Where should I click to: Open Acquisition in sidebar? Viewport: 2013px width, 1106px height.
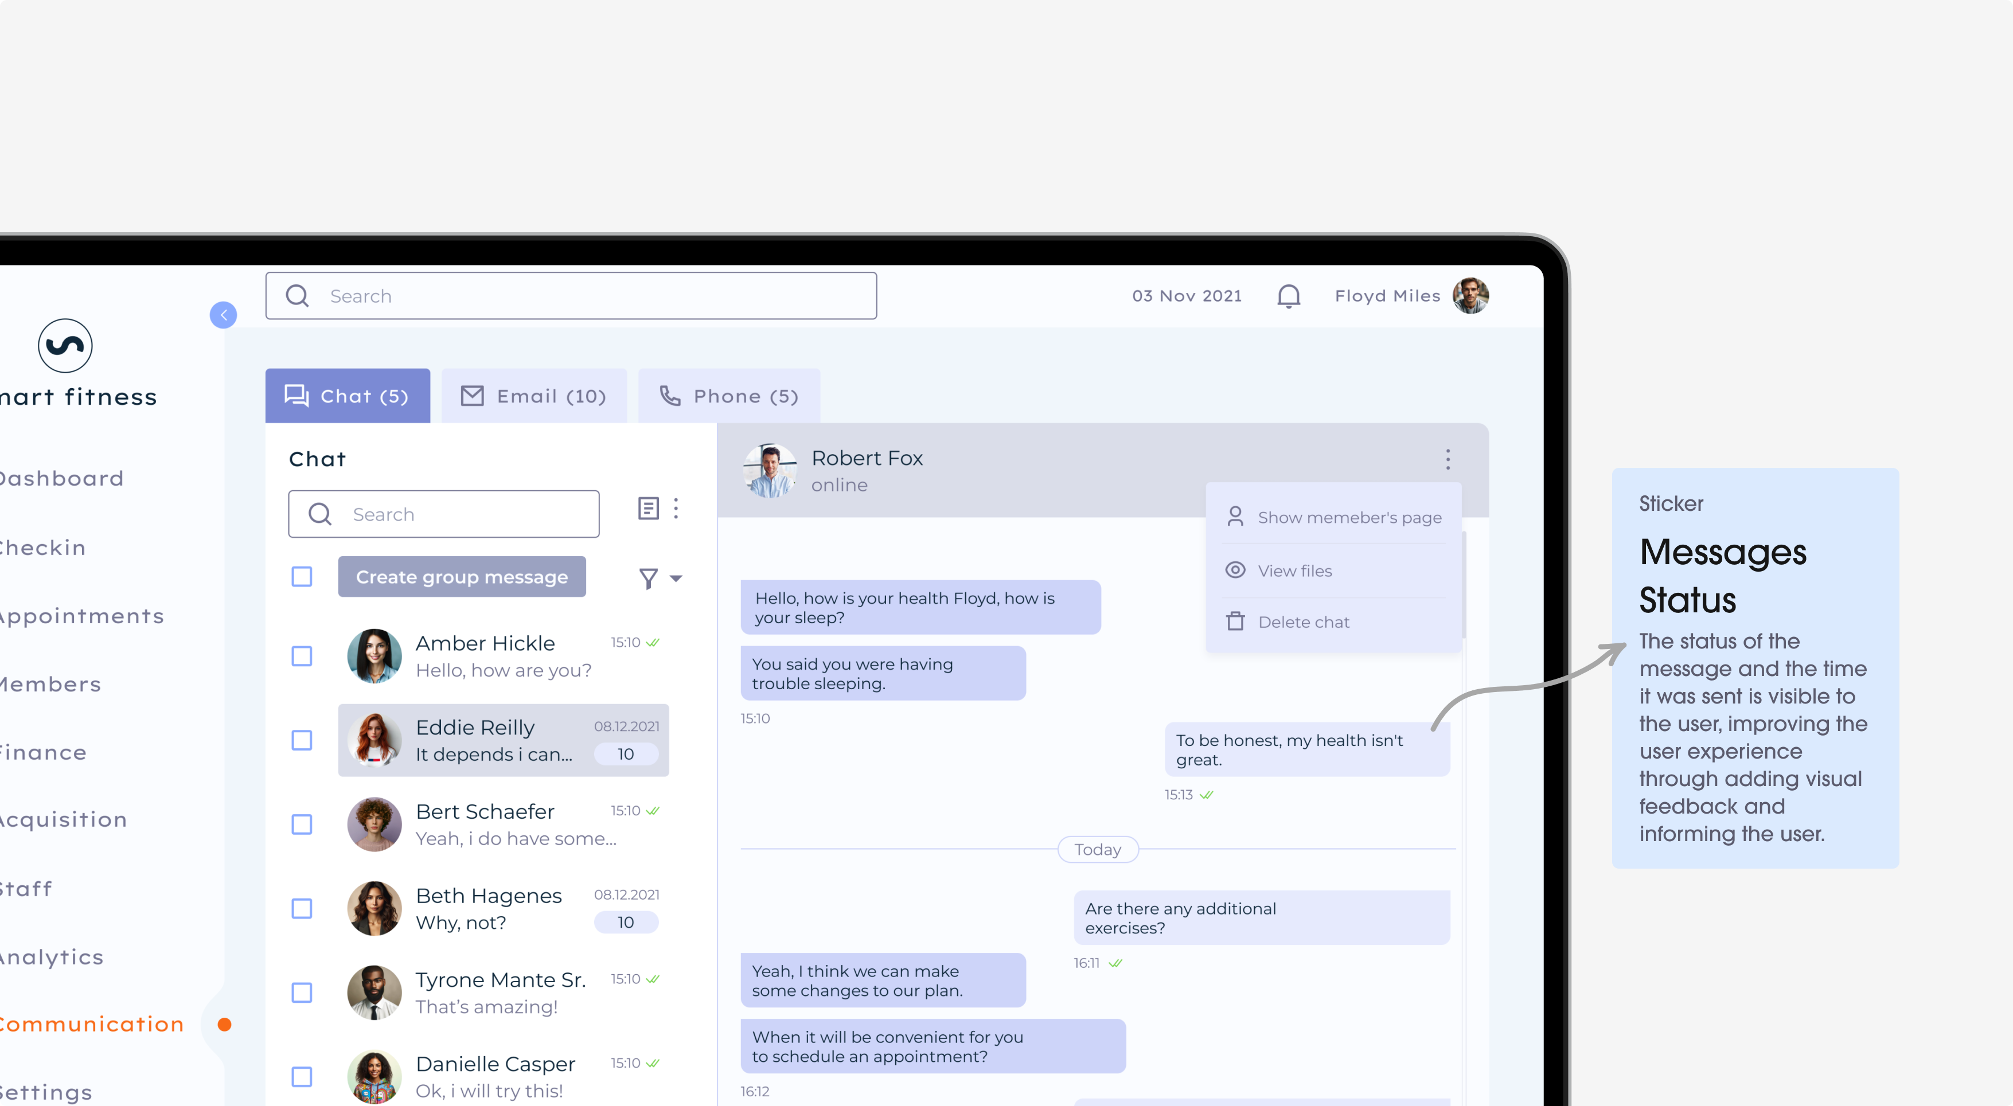(63, 819)
